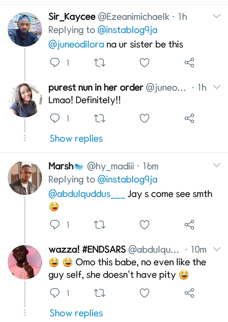Share Sir_Kaycee's tweet

189,63
